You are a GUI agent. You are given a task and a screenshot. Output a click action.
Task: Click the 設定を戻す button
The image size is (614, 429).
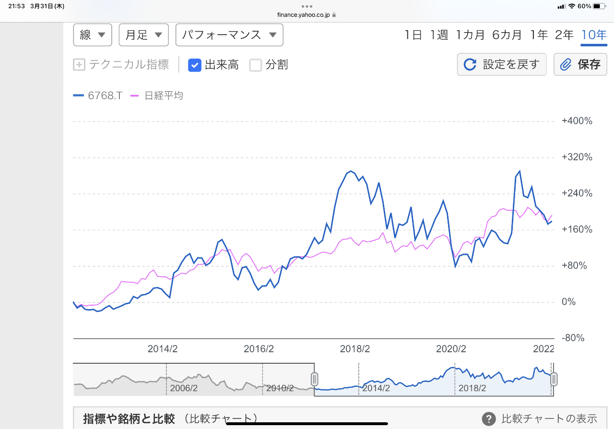(502, 65)
